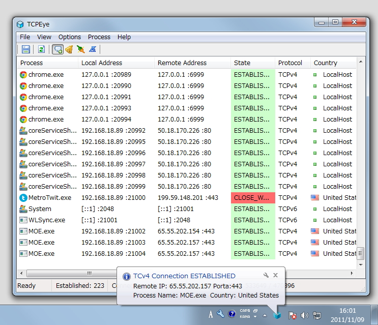
Task: Toggle the balloon notification toolbar button
Action: [x=57, y=49]
